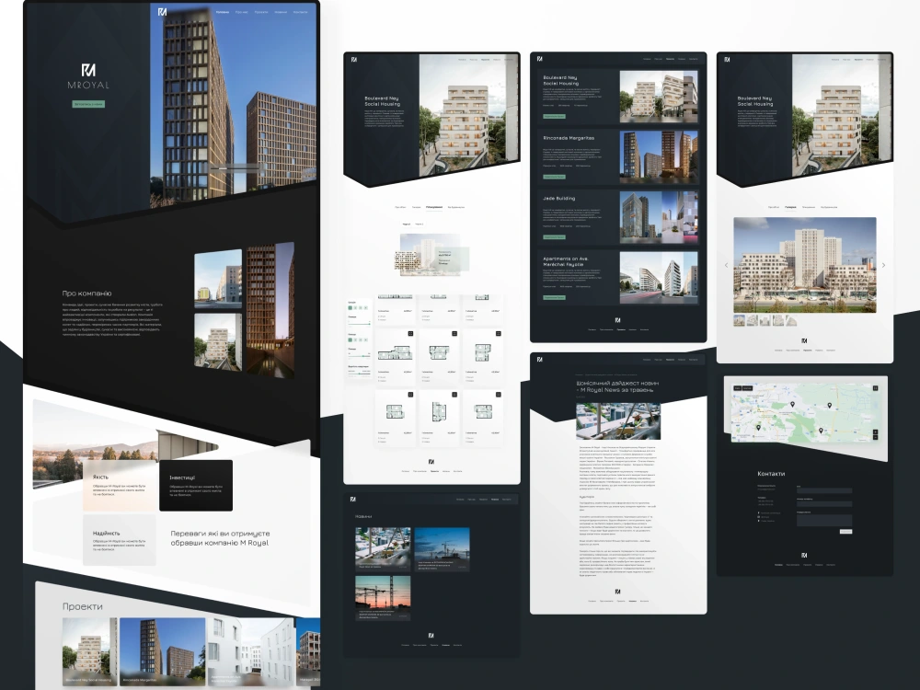Switch to the underlined 'Галерея' tab on gallery page
This screenshot has width=920, height=690.
[791, 207]
